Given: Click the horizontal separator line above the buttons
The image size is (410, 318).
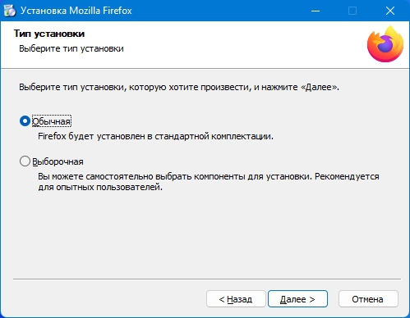Looking at the screenshot, I should pos(207,279).
